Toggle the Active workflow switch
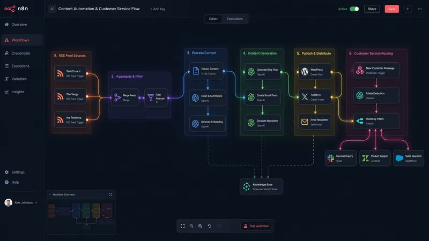Screen dimensions: 429x241 354,9
